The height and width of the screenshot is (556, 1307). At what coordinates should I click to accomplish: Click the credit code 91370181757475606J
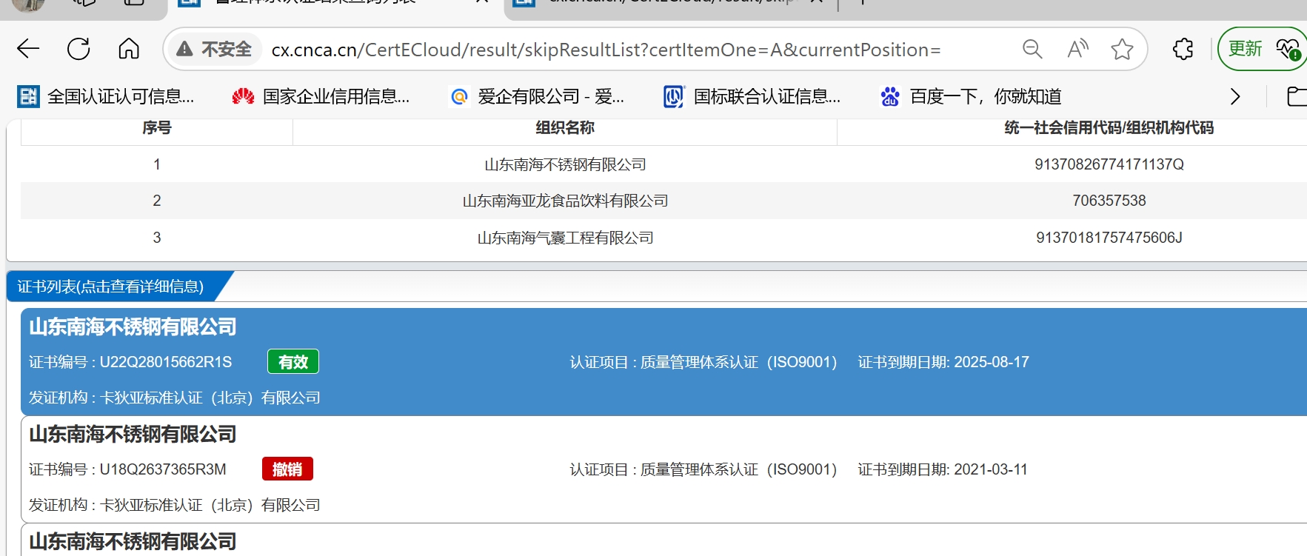[x=1109, y=238]
